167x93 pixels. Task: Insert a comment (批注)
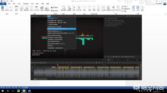click(84, 8)
